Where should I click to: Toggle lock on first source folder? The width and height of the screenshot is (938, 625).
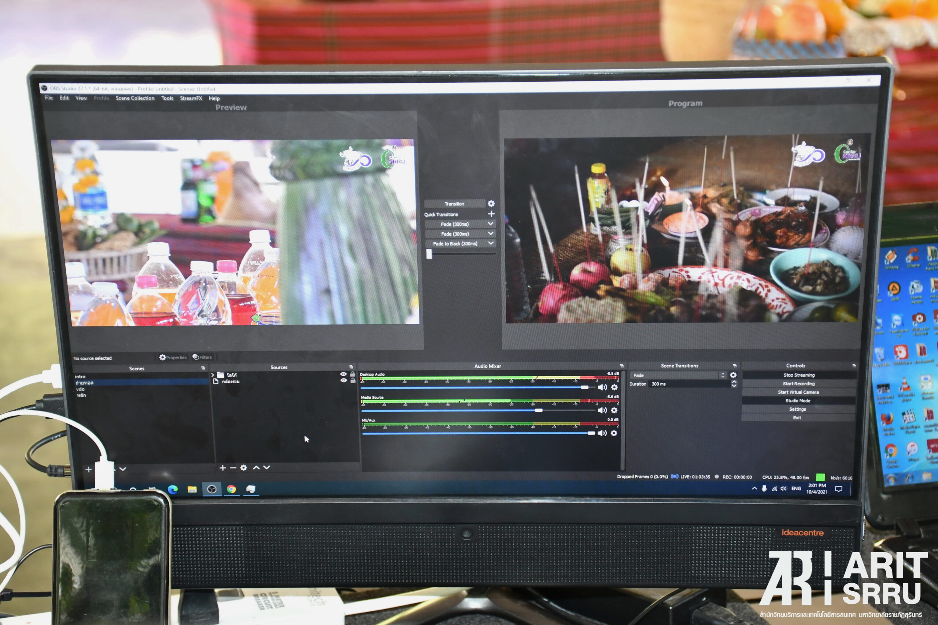point(352,374)
